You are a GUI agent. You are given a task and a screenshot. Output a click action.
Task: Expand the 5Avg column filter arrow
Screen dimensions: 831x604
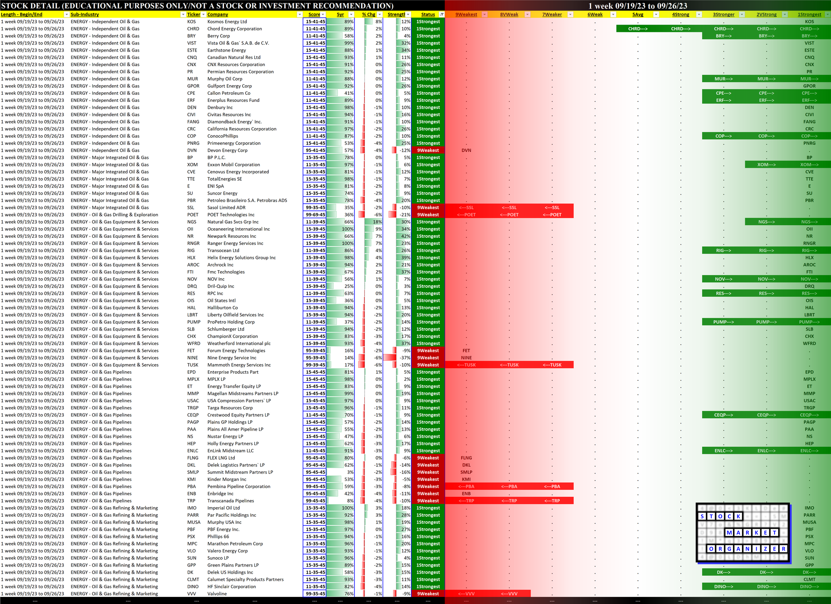(656, 15)
